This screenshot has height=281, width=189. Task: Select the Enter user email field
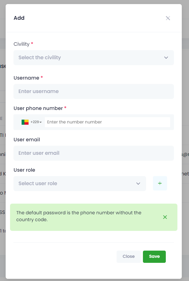[x=94, y=153]
